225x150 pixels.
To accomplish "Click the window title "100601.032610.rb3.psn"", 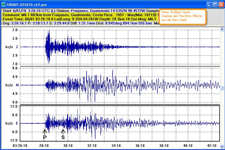I will pos(27,5).
